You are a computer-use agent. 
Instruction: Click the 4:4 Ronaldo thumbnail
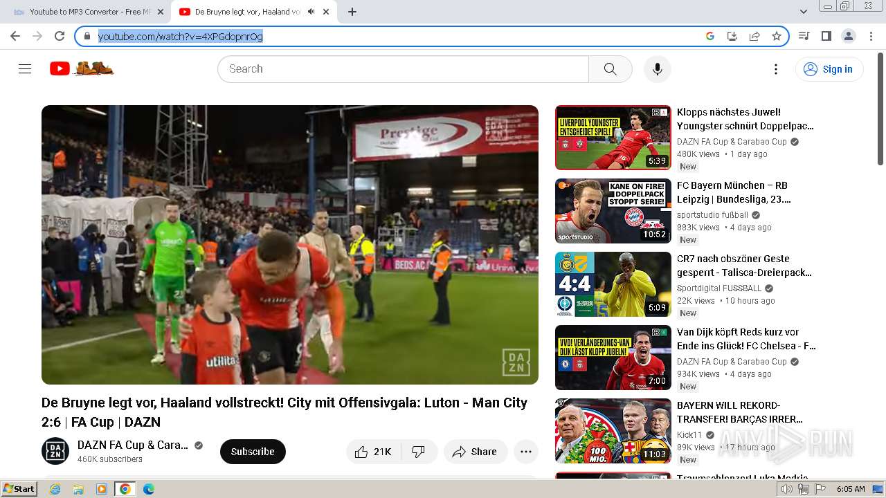[x=613, y=284]
